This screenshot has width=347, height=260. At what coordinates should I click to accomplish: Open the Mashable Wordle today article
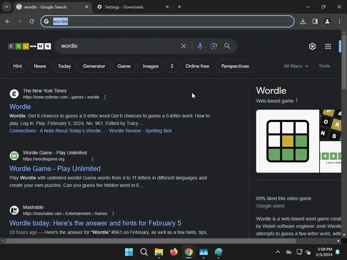pyautogui.click(x=95, y=223)
